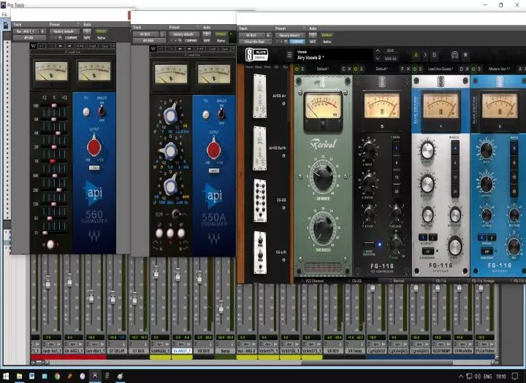
Task: Toggle the polarity button on API-560
Action: 86,112
